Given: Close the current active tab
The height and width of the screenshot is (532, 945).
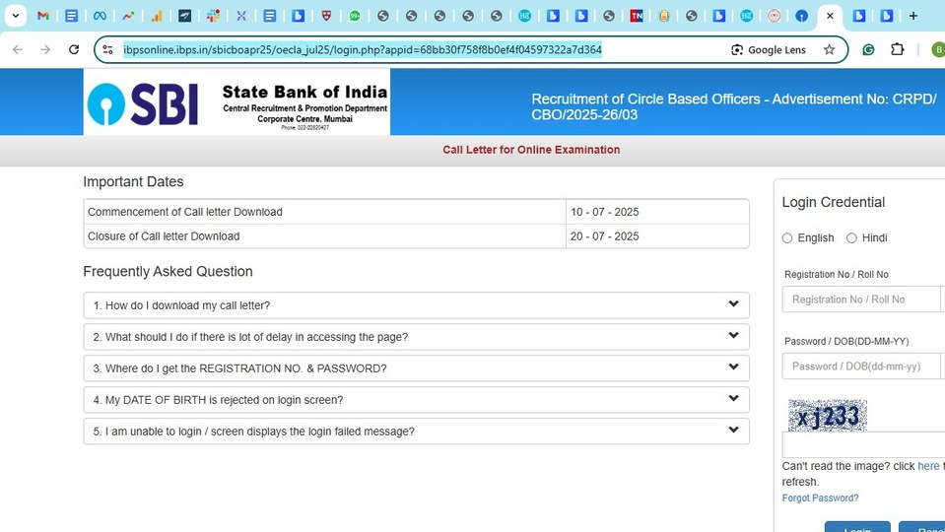Looking at the screenshot, I should coord(830,17).
